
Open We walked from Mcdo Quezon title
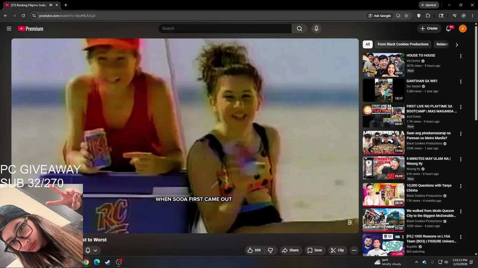click(x=431, y=213)
